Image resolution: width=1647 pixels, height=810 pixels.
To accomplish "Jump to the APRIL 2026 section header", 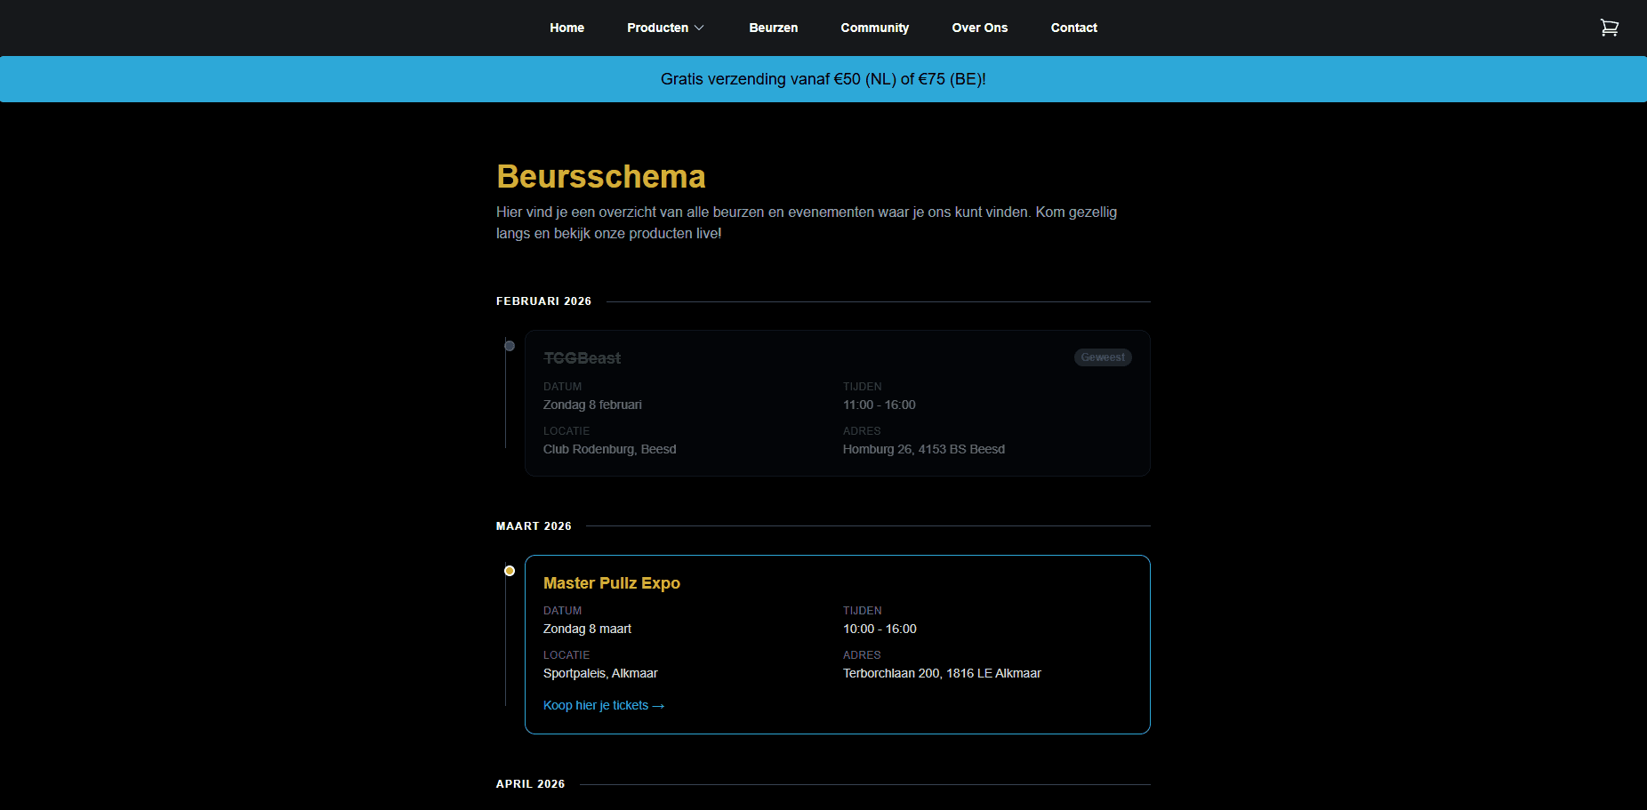I will tap(530, 784).
